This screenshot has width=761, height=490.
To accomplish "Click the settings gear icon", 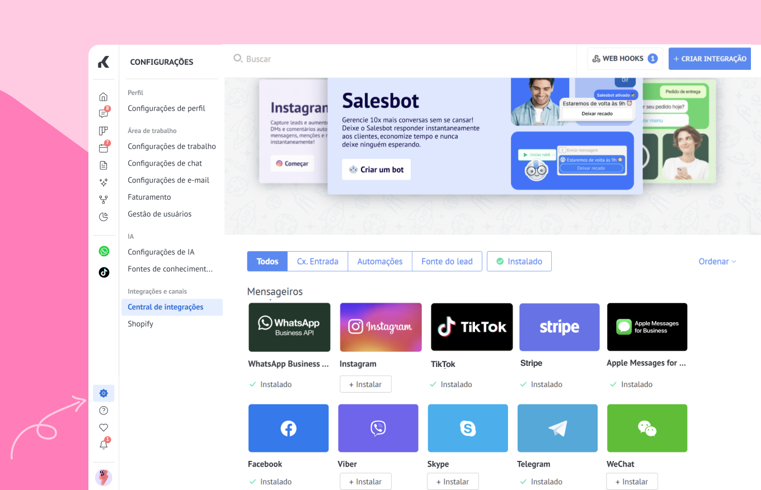I will point(104,393).
